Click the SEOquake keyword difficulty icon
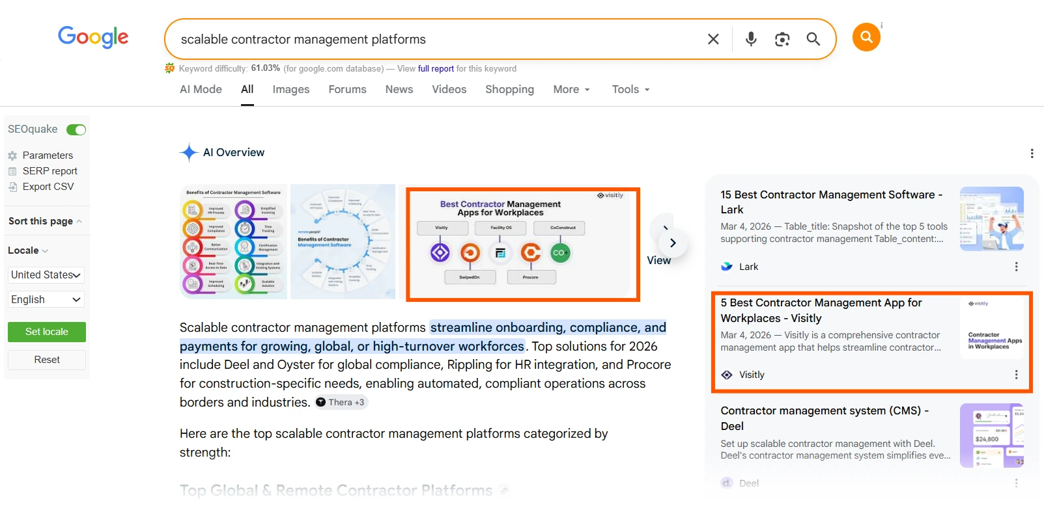This screenshot has height=510, width=1044. 170,68
